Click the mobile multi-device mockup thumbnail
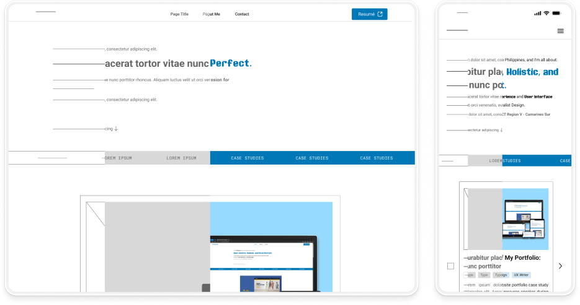The height and width of the screenshot is (305, 580). click(x=525, y=219)
